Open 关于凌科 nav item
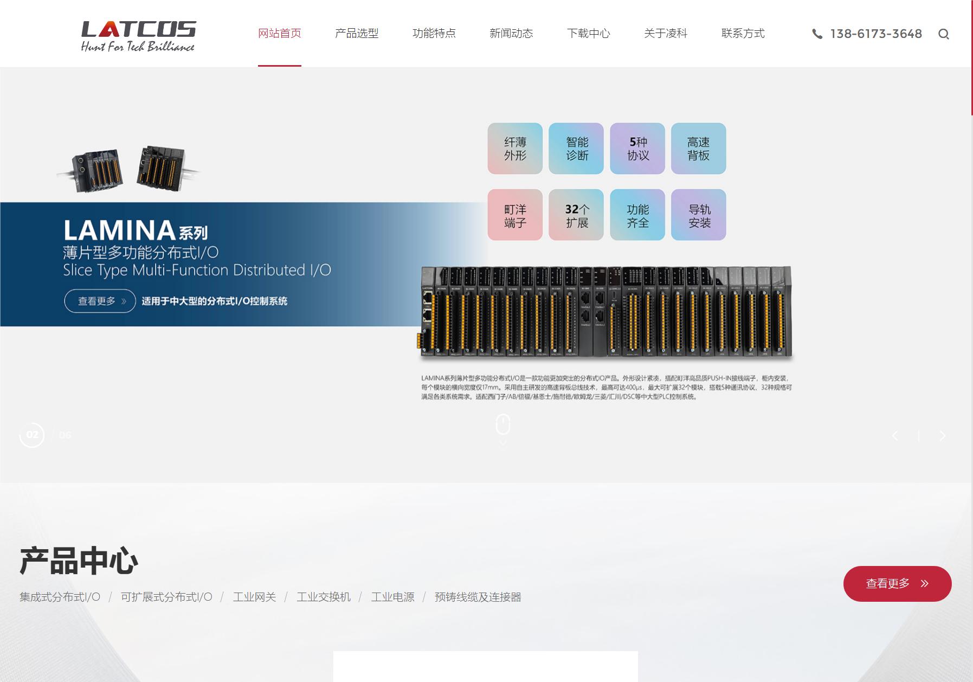This screenshot has height=682, width=973. [666, 34]
